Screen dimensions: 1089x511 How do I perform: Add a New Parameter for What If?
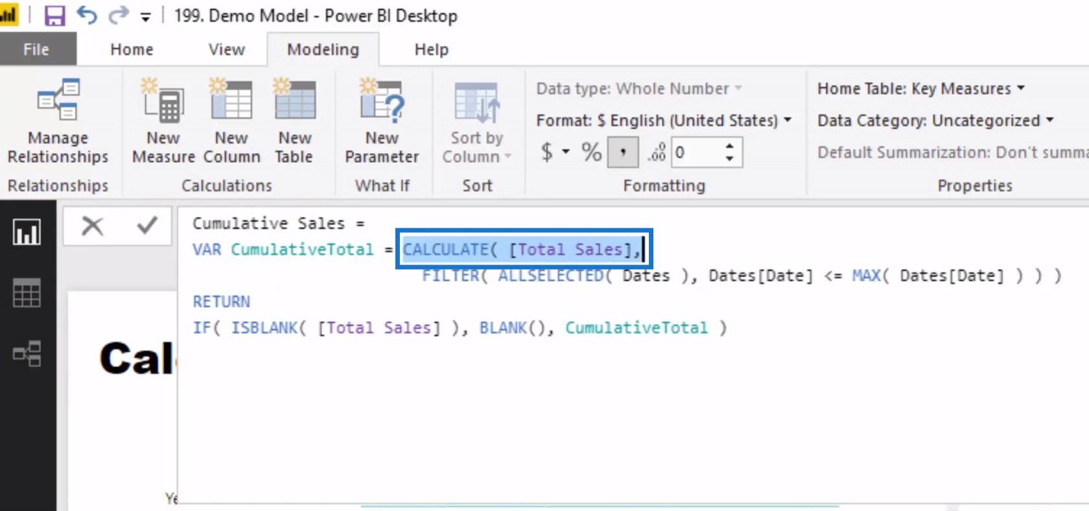click(x=382, y=121)
